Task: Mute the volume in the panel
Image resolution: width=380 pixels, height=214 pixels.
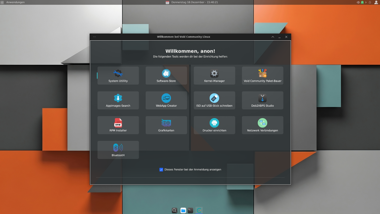Action: click(x=358, y=2)
